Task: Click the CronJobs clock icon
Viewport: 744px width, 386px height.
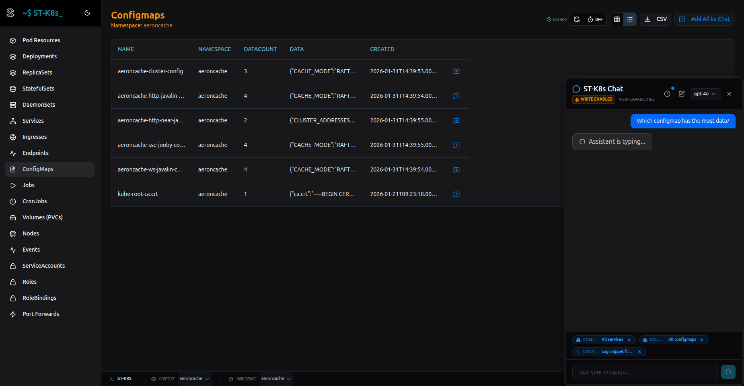Action: [13, 202]
